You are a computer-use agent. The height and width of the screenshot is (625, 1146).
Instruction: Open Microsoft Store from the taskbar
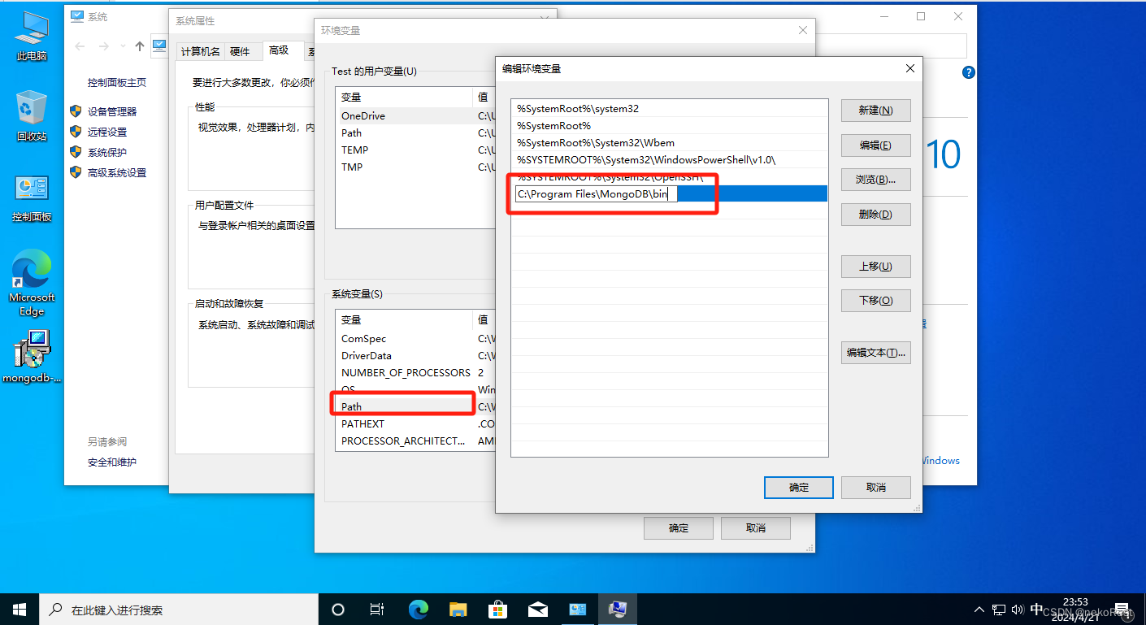click(x=497, y=609)
